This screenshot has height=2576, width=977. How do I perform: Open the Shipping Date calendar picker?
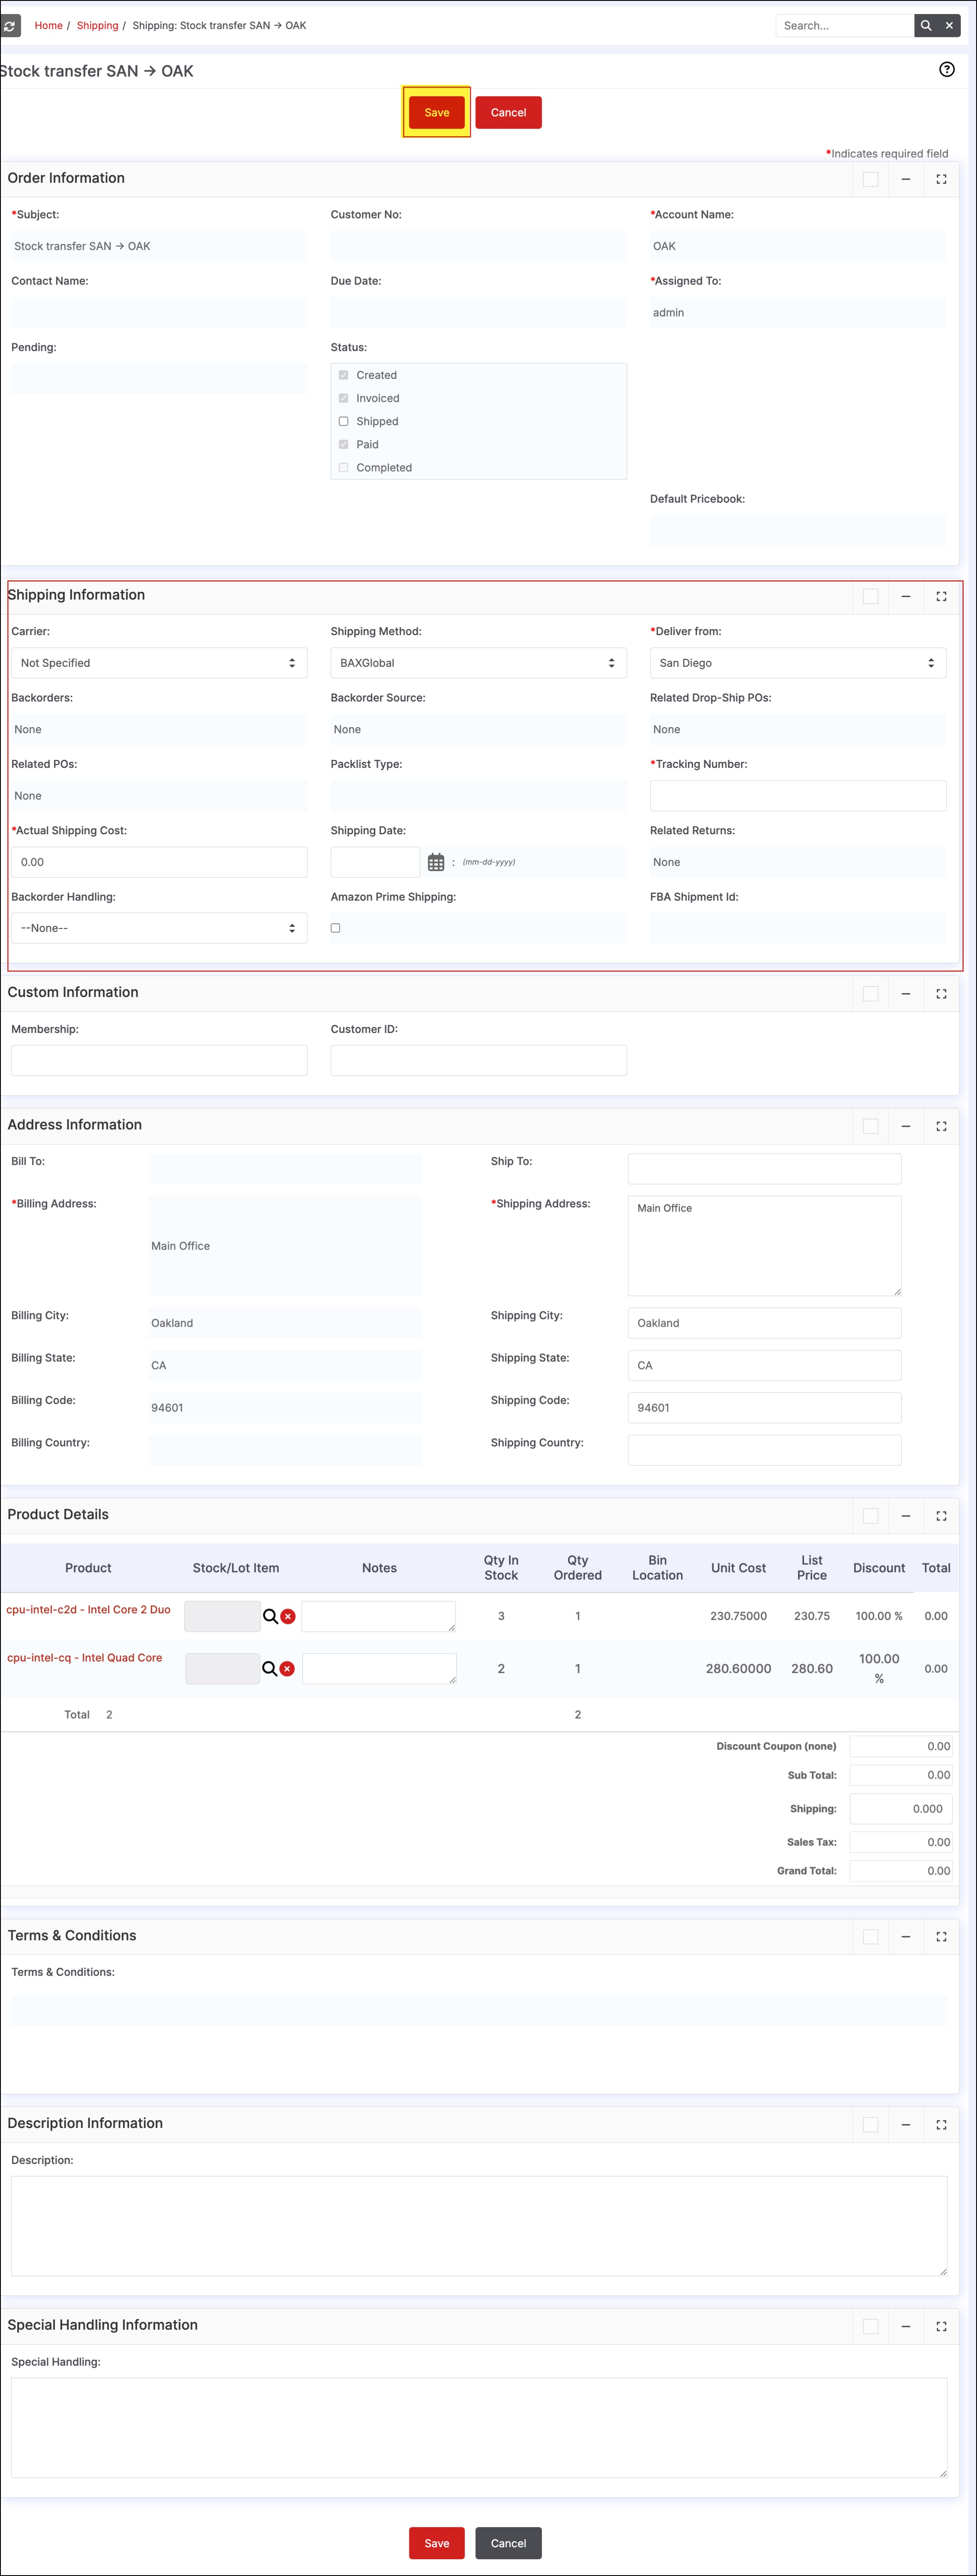[436, 862]
